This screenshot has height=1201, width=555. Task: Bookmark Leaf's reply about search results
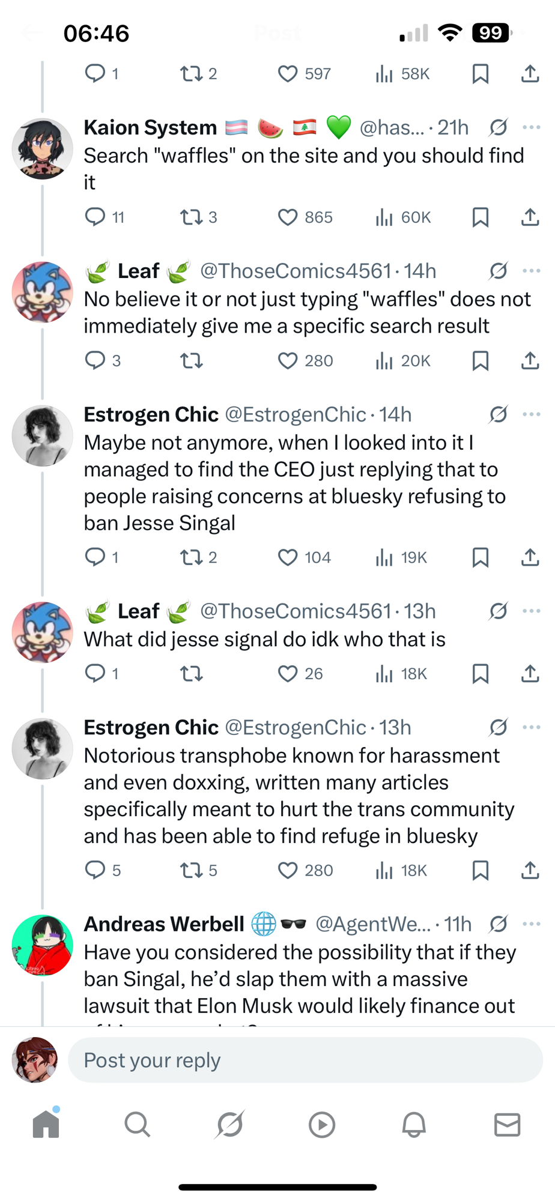(480, 361)
